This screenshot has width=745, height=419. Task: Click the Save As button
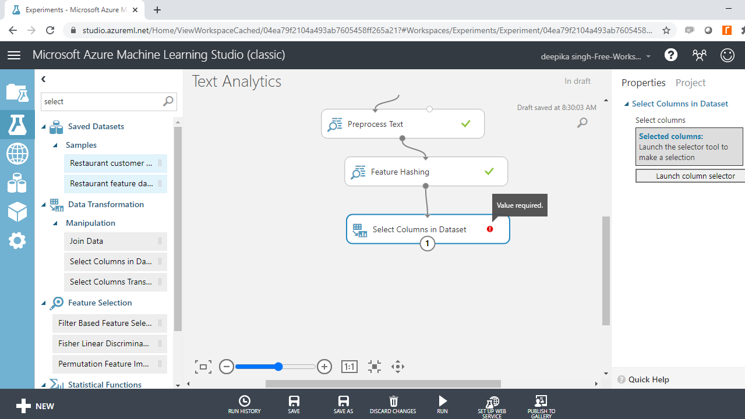344,405
